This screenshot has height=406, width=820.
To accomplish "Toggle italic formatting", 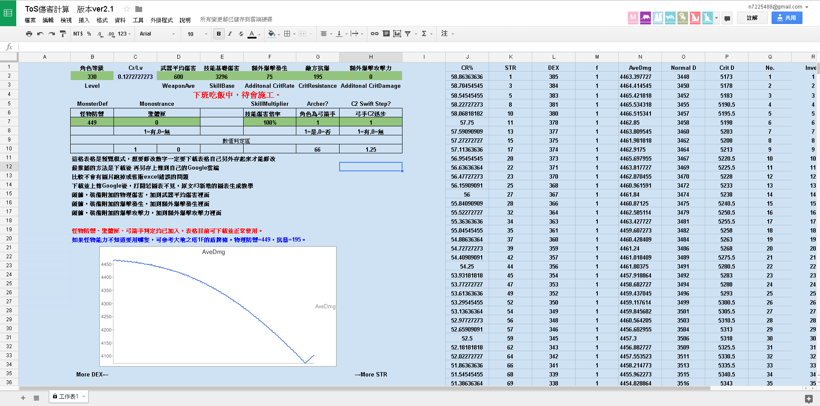I will [x=230, y=34].
